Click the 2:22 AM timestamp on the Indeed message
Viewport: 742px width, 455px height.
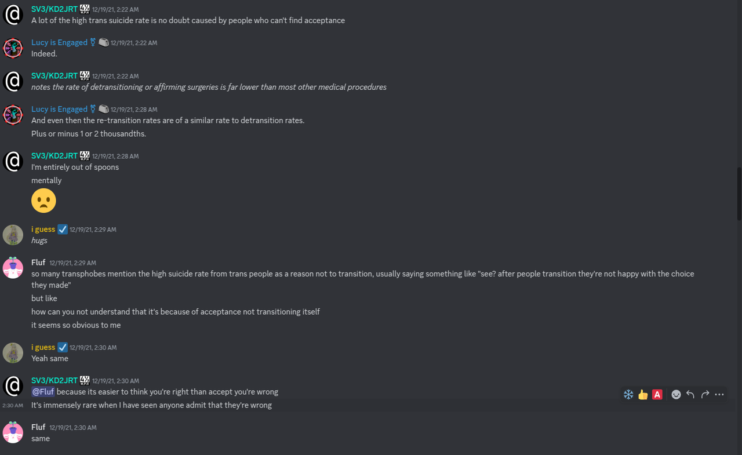pyautogui.click(x=134, y=43)
